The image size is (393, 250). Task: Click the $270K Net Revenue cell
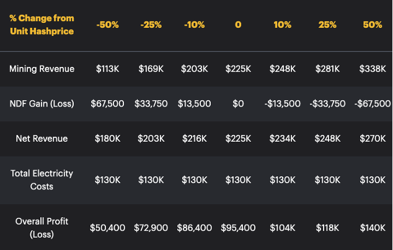372,139
